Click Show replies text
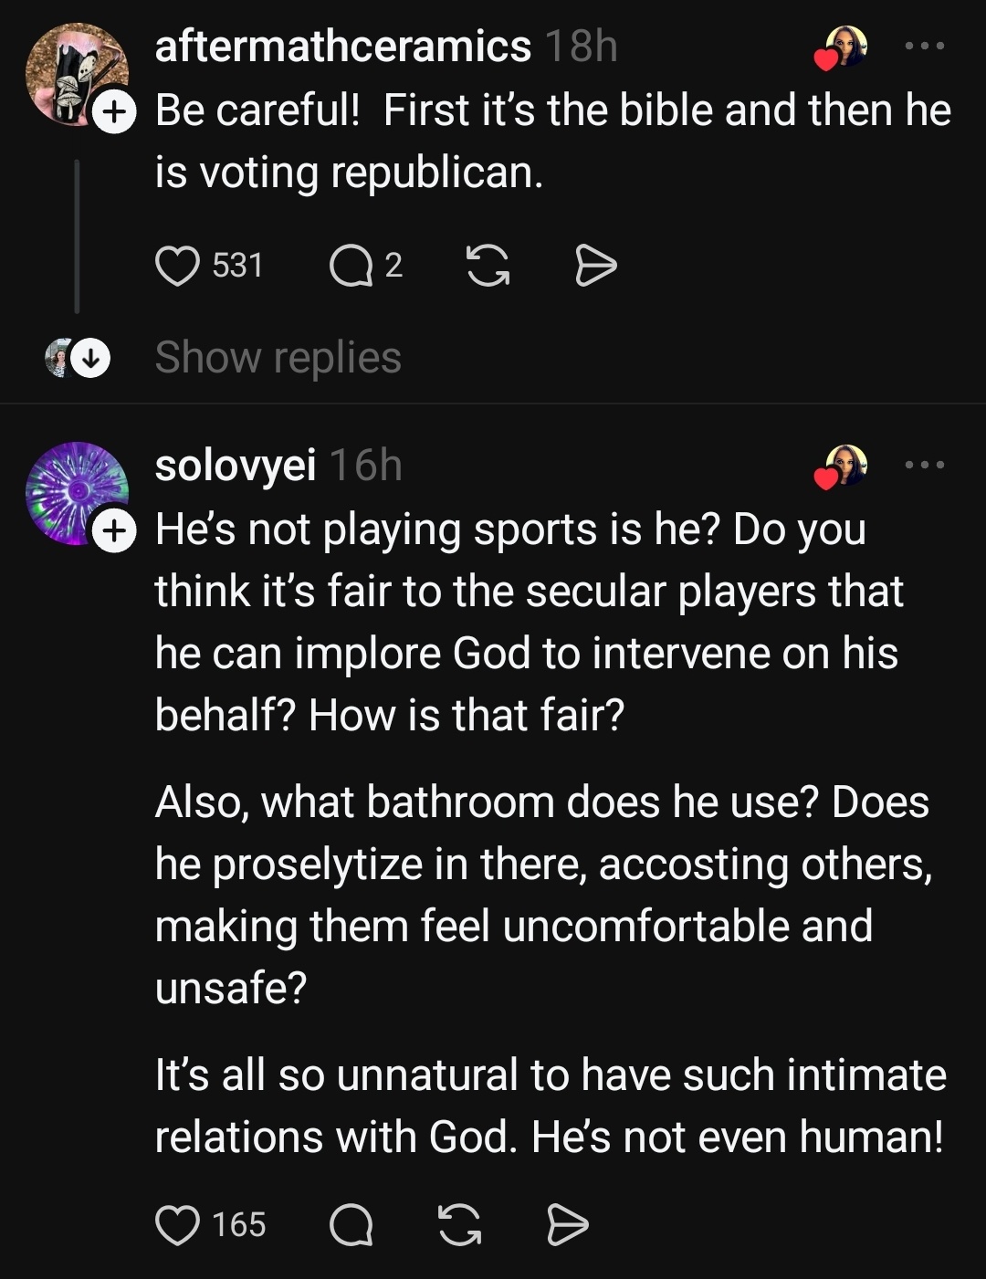The width and height of the screenshot is (986, 1279). tap(278, 357)
